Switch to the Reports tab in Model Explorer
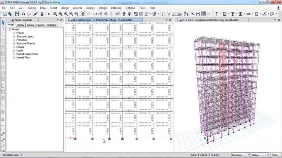The image size is (282, 158). (40, 25)
